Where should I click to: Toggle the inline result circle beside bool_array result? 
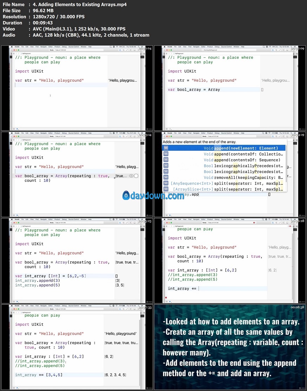(136, 176)
